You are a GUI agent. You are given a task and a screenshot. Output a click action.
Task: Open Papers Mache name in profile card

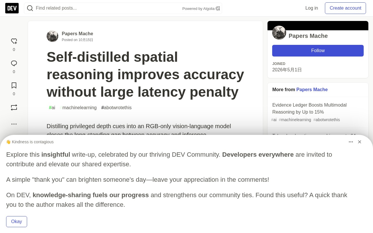[x=308, y=36]
